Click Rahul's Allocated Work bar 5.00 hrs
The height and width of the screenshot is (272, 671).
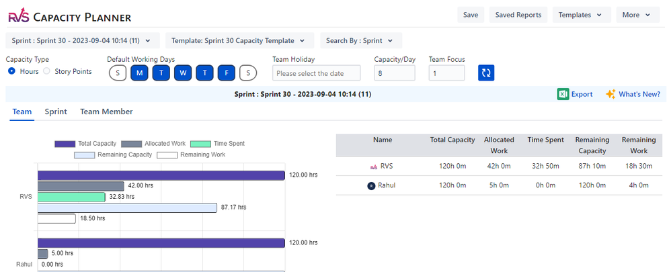43,254
